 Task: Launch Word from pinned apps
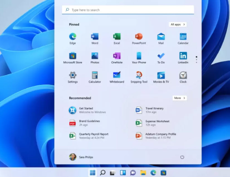[x=95, y=39]
